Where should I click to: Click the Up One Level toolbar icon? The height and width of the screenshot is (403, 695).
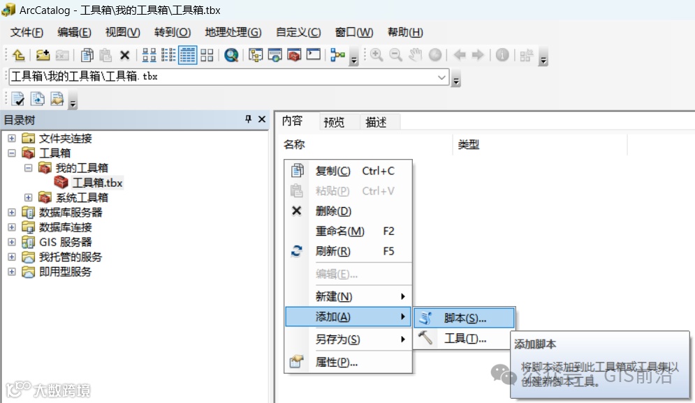coord(19,55)
